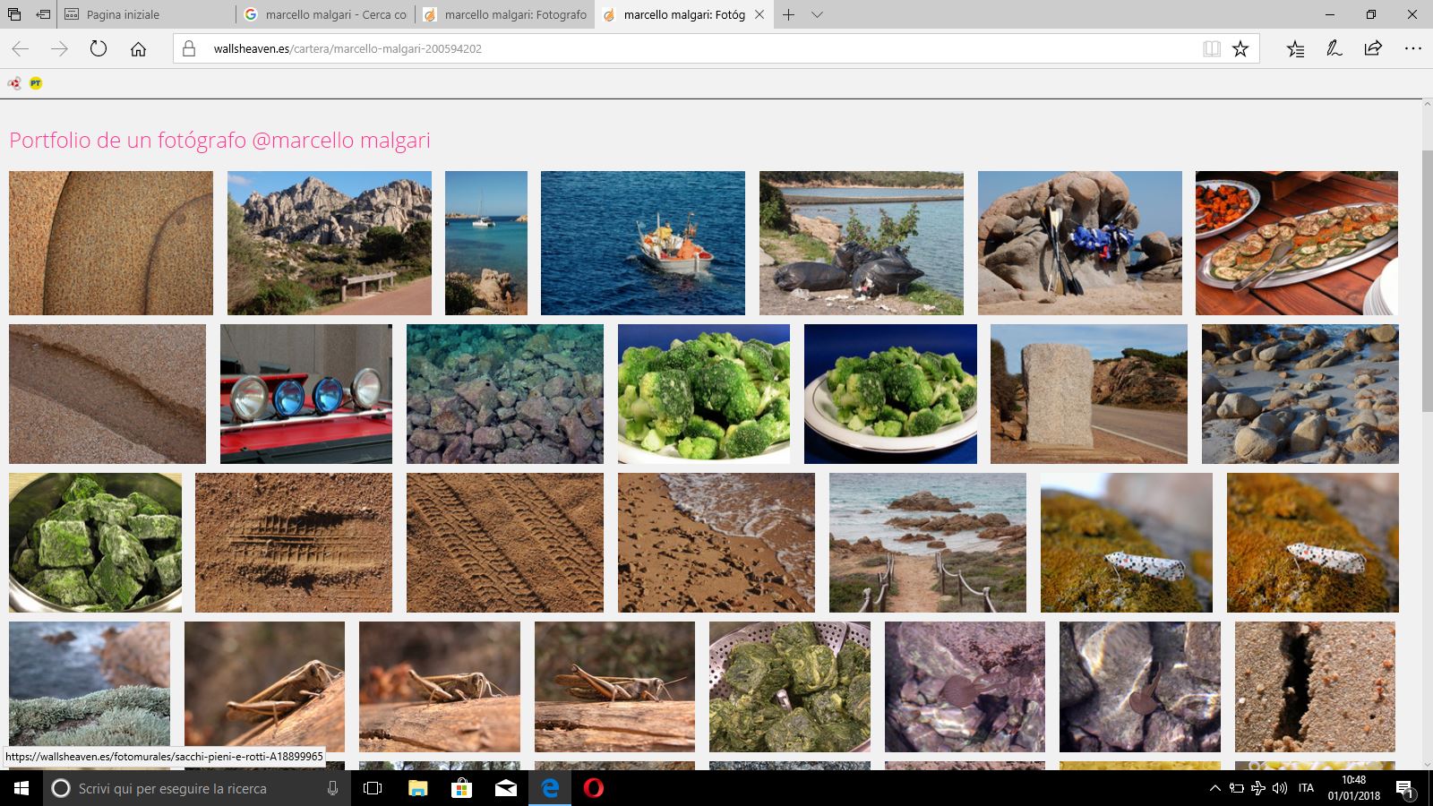
Task: Open volume control in system tray
Action: [x=1280, y=788]
